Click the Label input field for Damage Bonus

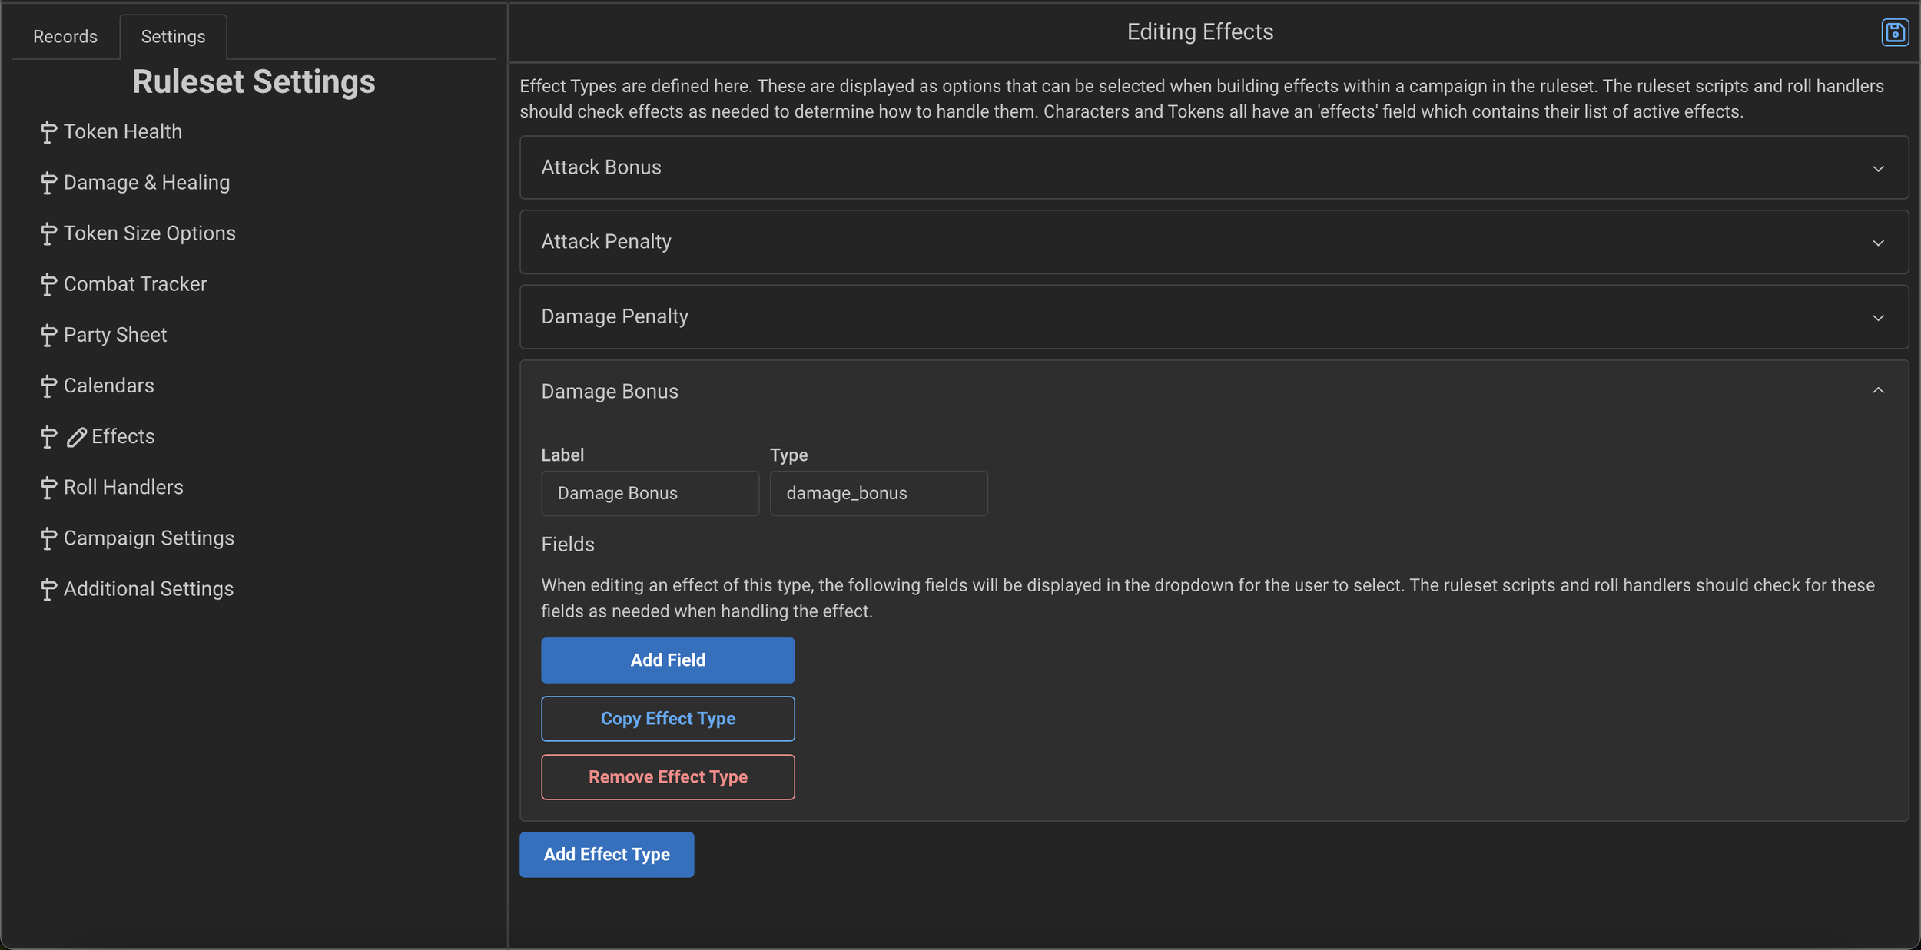pos(649,493)
